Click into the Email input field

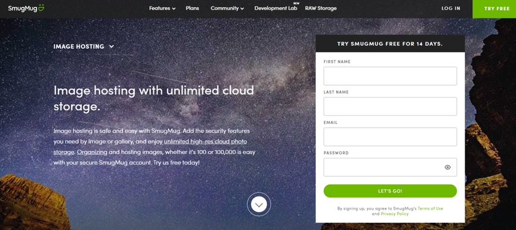(390, 137)
